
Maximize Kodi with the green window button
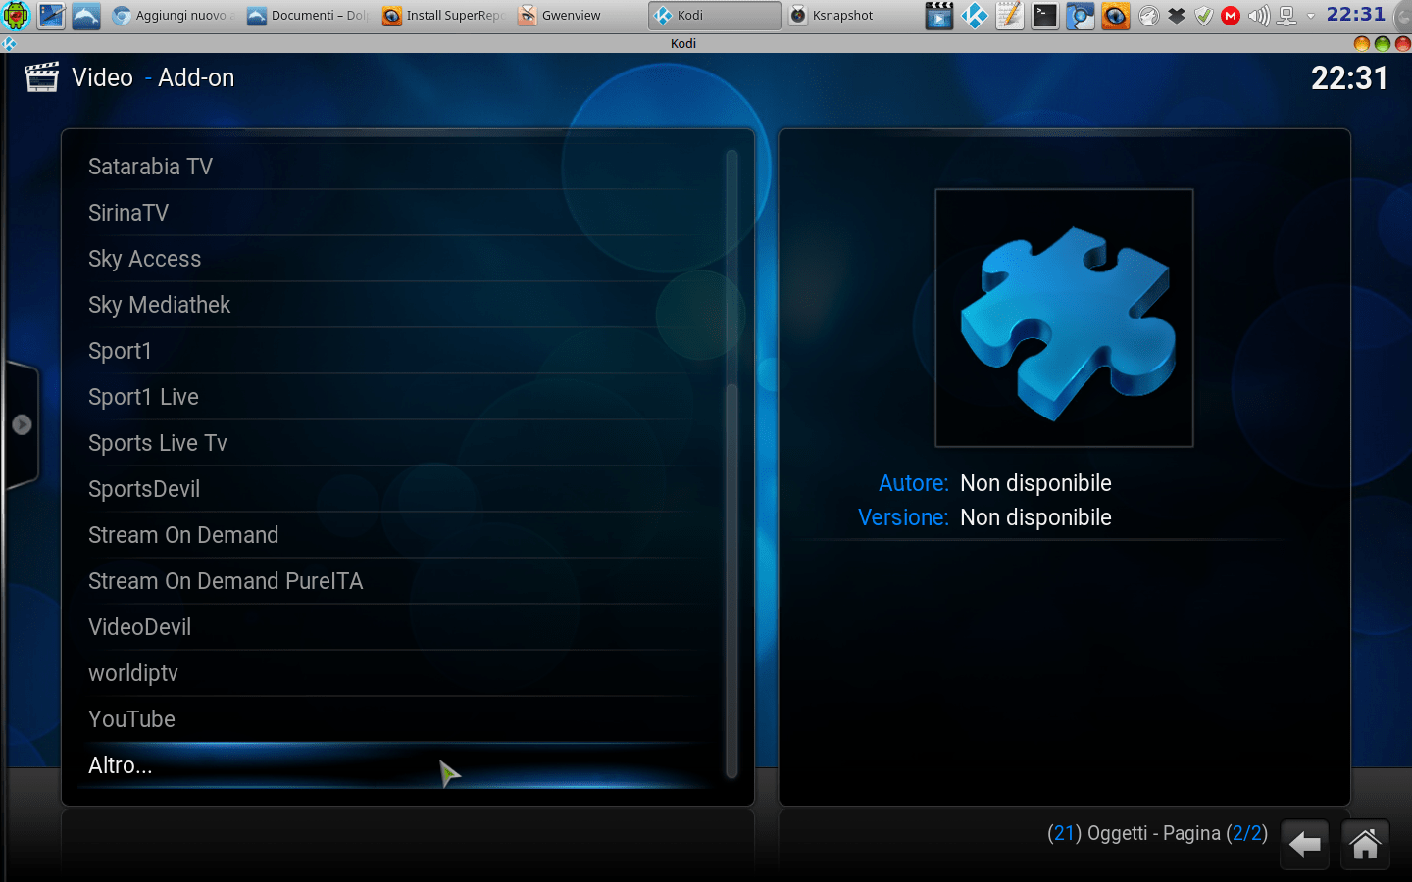[x=1383, y=43]
